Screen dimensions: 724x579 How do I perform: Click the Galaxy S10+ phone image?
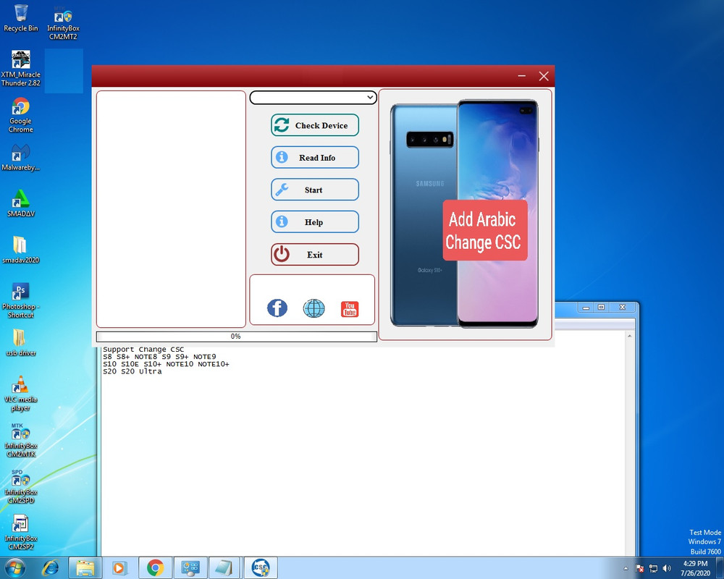(x=465, y=214)
